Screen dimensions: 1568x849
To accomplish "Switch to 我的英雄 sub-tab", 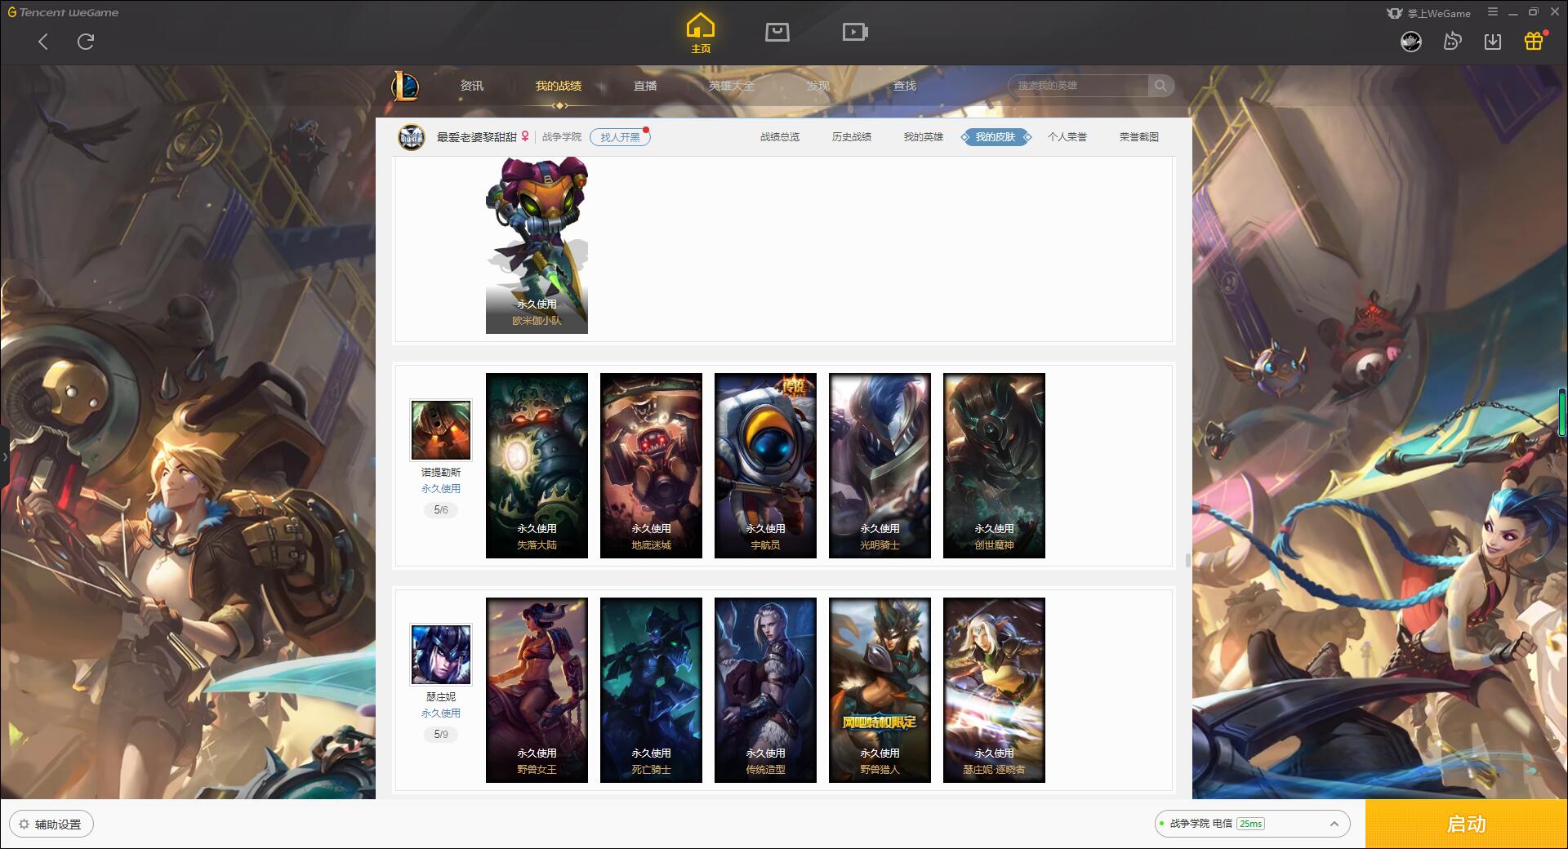I will point(924,137).
